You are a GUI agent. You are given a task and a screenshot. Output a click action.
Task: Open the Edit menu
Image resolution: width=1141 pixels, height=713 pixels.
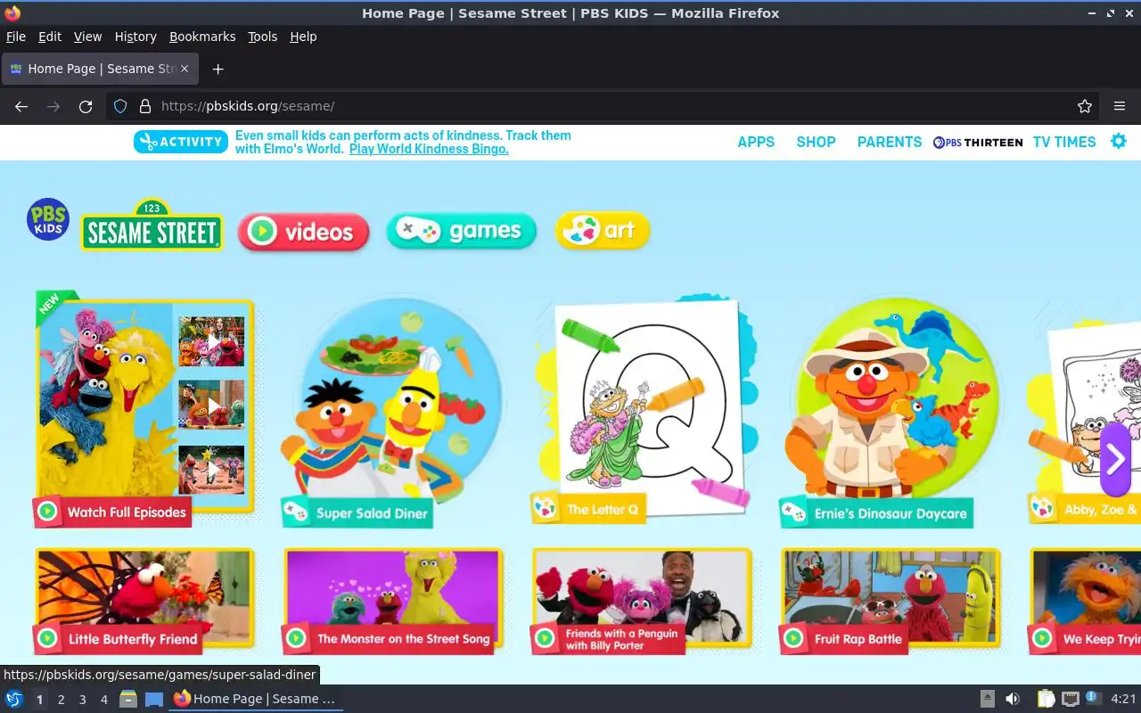[50, 37]
